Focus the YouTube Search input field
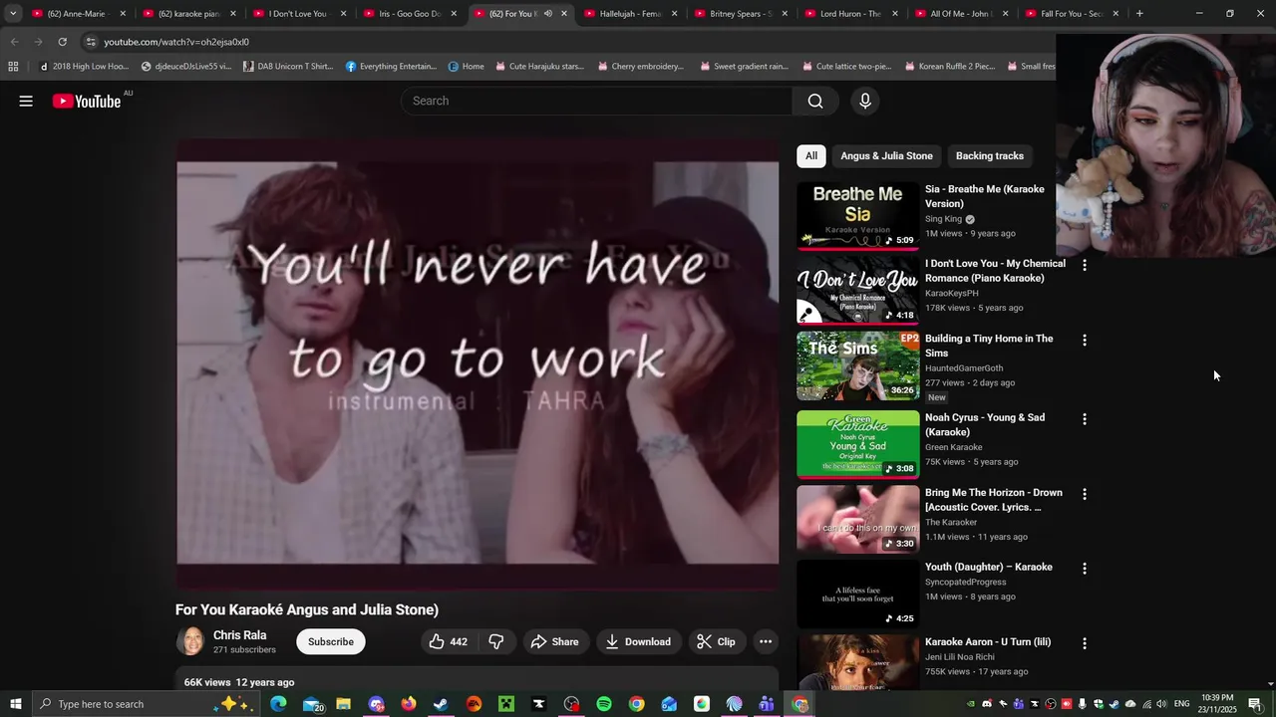 (596, 101)
